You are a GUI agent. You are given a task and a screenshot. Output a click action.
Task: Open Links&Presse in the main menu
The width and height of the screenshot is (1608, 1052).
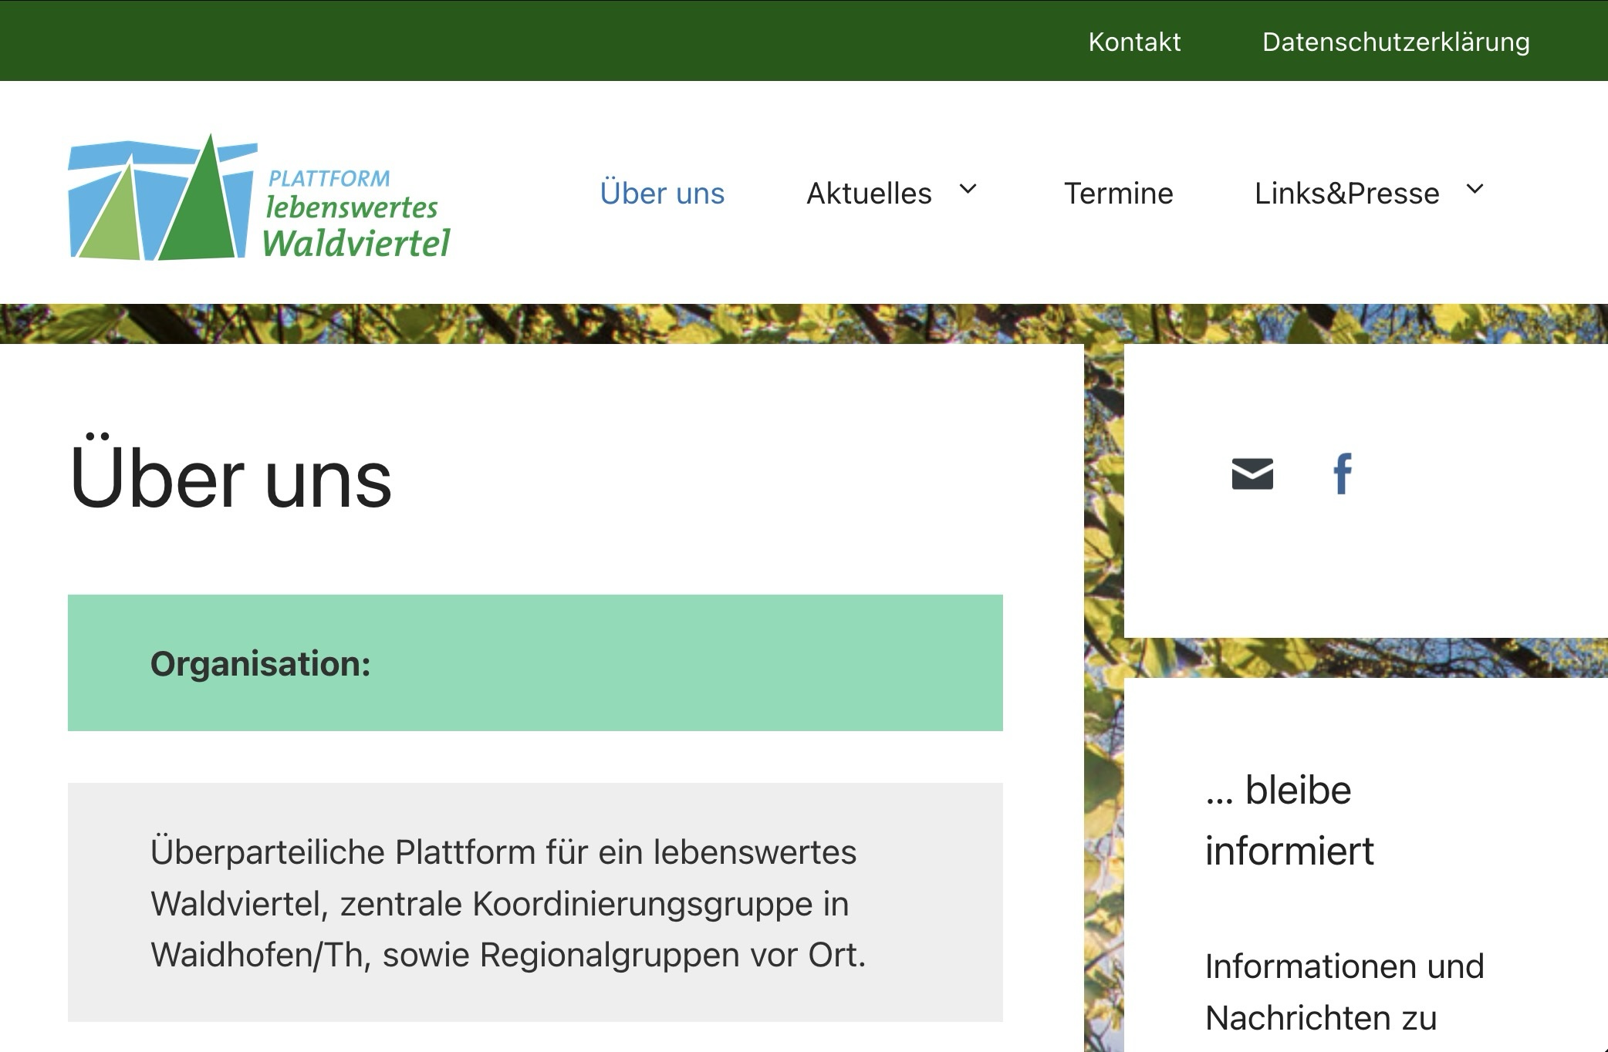tap(1346, 193)
